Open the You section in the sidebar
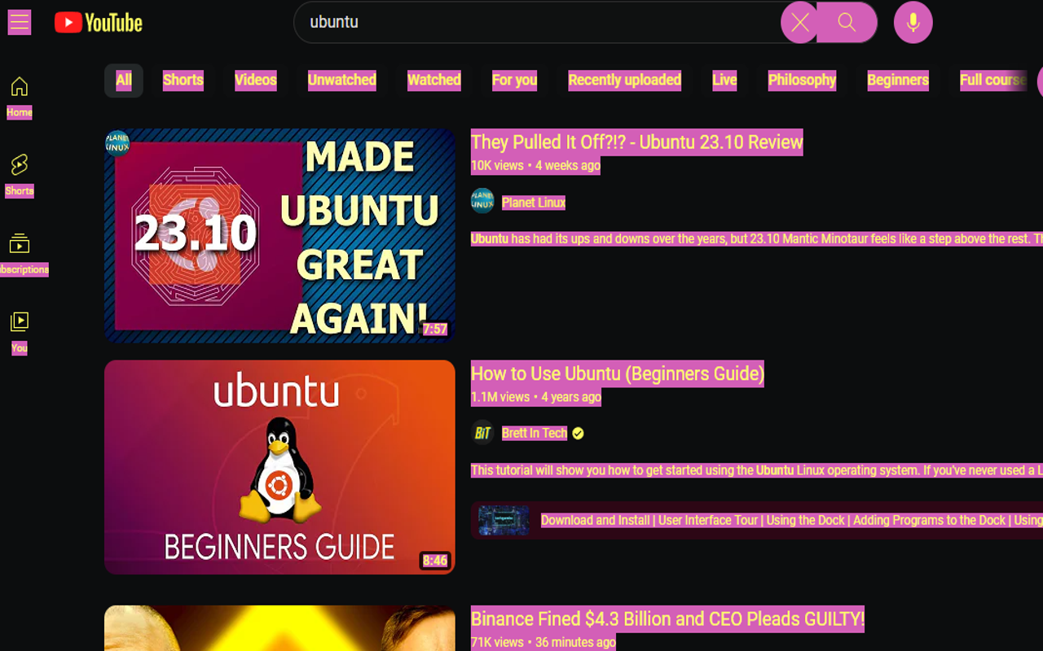This screenshot has height=651, width=1043. pos(20,333)
